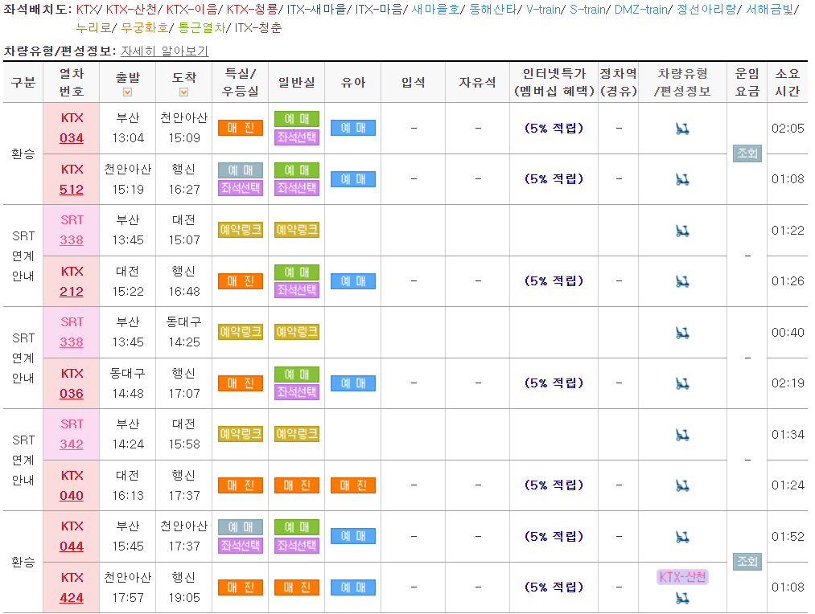The width and height of the screenshot is (815, 614).
Task: Open train number 040 link
Action: [72, 496]
